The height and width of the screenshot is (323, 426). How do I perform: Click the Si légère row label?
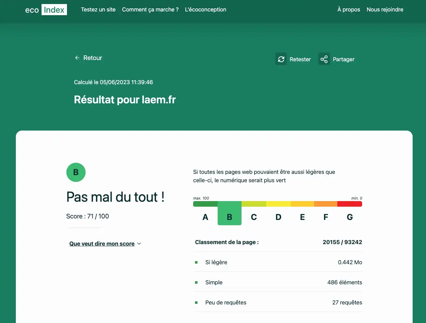[x=216, y=262]
